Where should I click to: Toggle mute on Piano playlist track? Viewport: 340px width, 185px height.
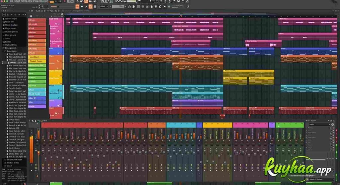(61, 91)
